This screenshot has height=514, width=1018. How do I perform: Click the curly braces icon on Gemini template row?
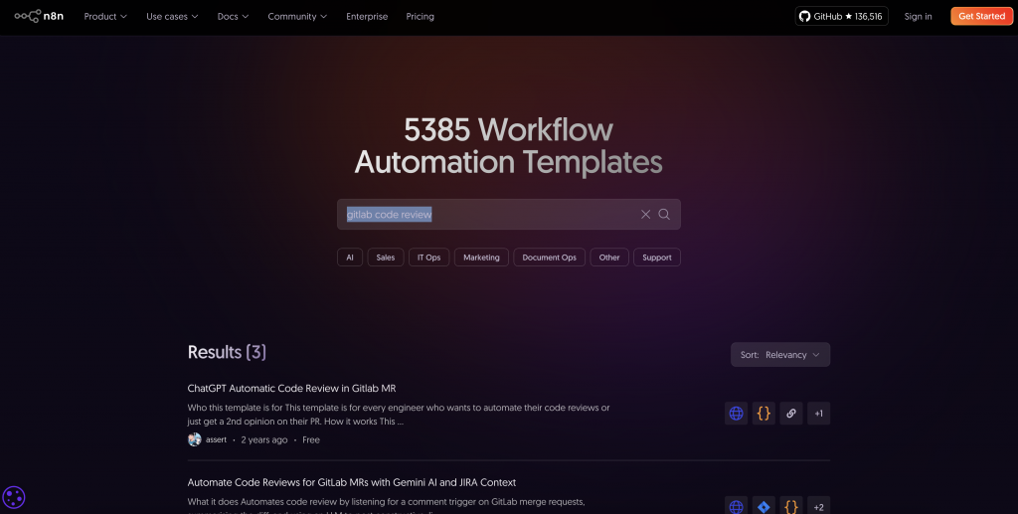point(790,507)
